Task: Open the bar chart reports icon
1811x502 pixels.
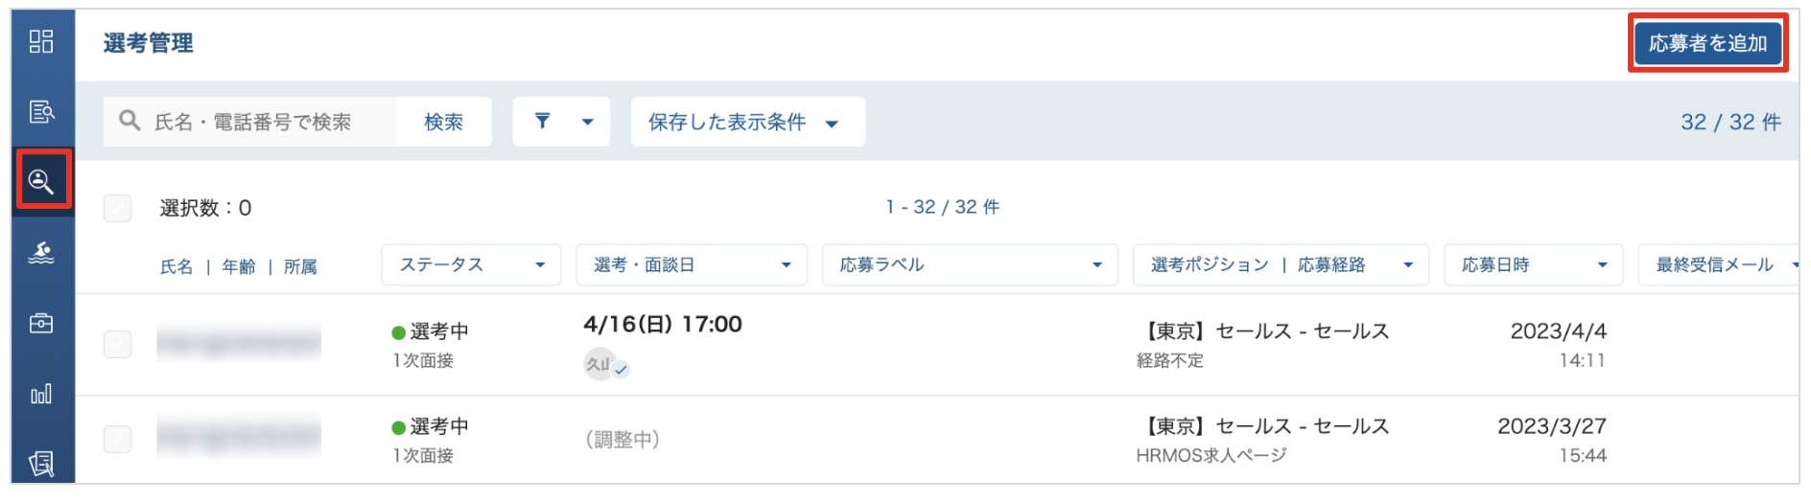Action: click(x=41, y=394)
